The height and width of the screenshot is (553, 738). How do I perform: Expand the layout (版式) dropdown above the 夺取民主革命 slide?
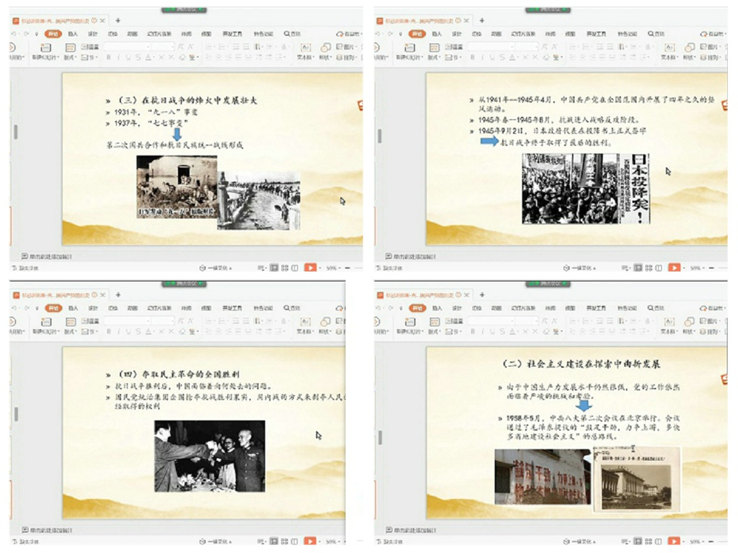pos(71,332)
